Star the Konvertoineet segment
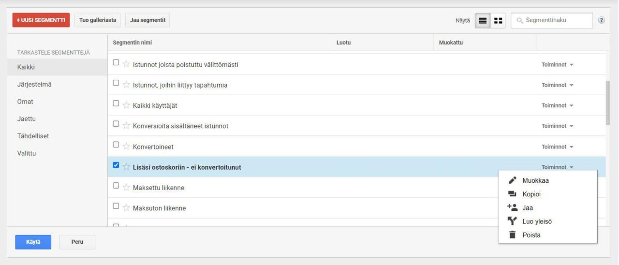This screenshot has width=619, height=265. pyautogui.click(x=126, y=146)
